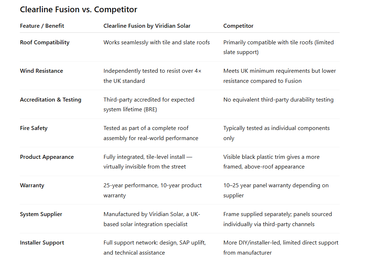Image resolution: width=379 pixels, height=260 pixels.
Task: Click 'Works seamlessly with tile and slate roofs'
Action: click(157, 42)
